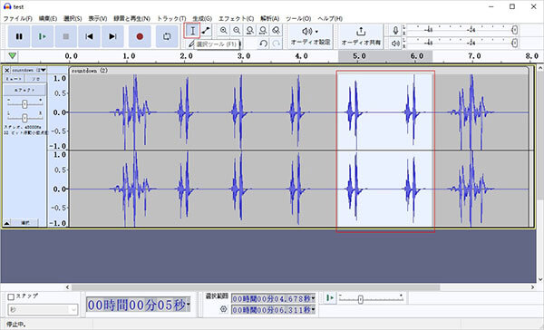Image resolution: width=544 pixels, height=330 pixels.
Task: Open selection end time format dropdown
Action: 314,309
